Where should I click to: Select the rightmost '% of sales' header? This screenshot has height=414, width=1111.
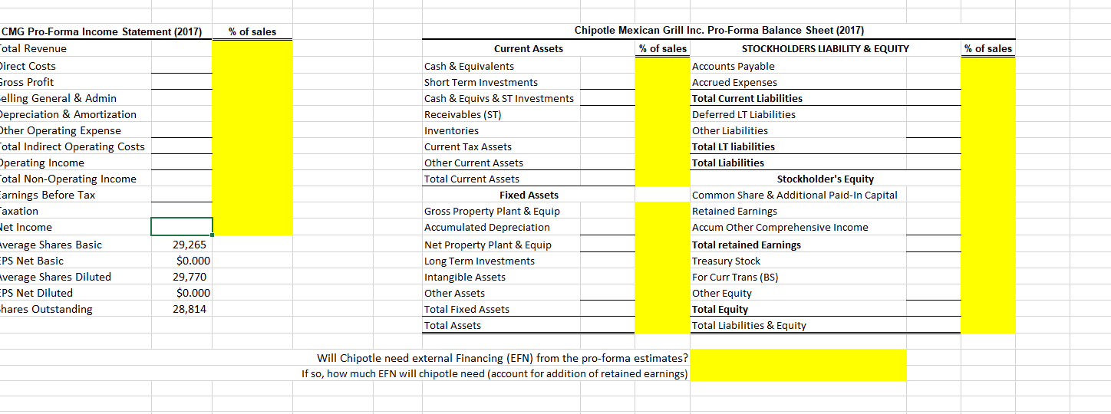(x=988, y=48)
